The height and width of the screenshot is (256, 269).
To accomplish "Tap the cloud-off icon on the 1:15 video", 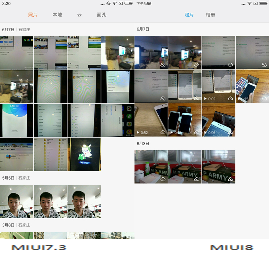I will 264,99.
